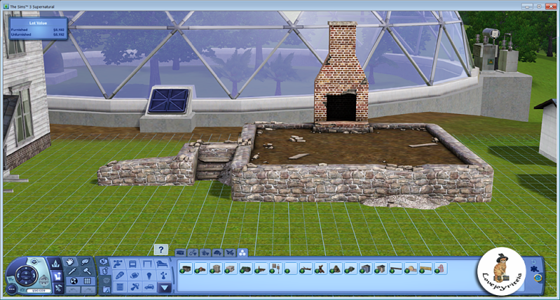Image resolution: width=560 pixels, height=300 pixels.
Task: Click the Lot Value panel
Action: 38,28
